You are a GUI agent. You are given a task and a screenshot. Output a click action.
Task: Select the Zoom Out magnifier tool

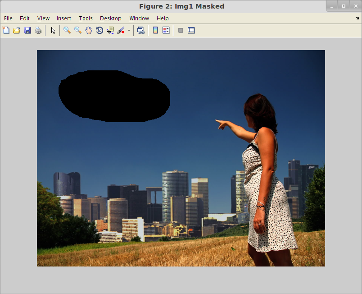[78, 30]
